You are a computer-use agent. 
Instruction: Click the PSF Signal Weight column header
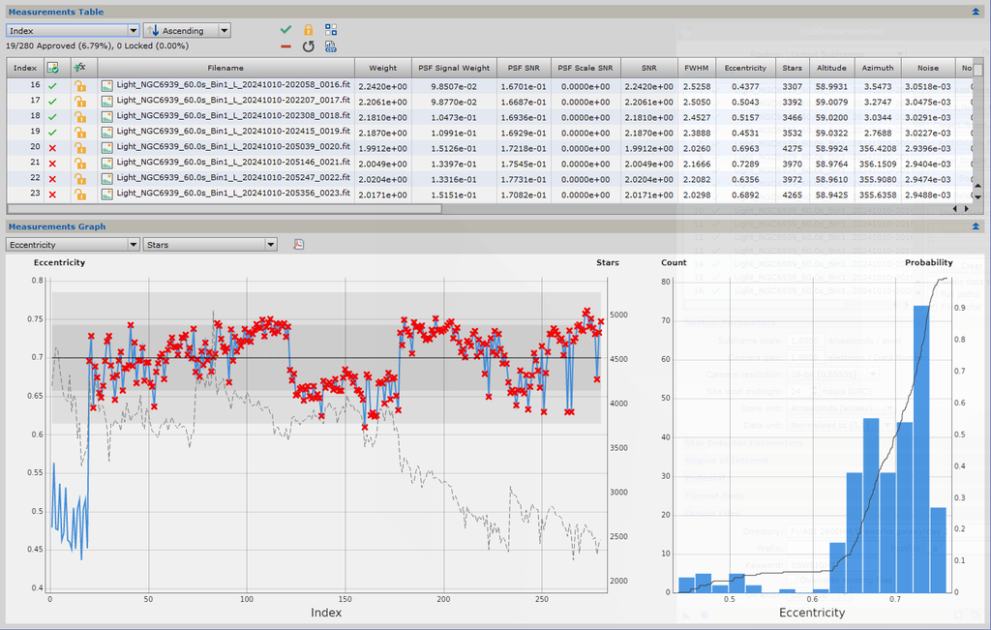(454, 68)
